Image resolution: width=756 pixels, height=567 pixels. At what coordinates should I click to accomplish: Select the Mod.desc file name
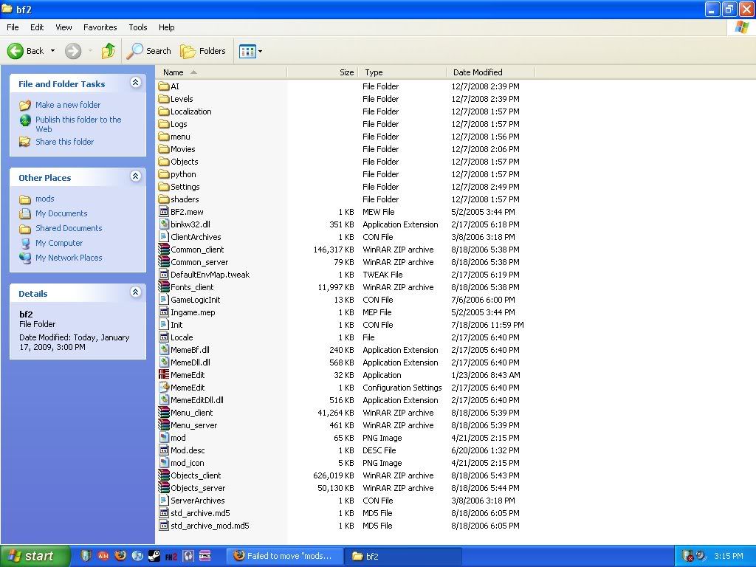[188, 450]
